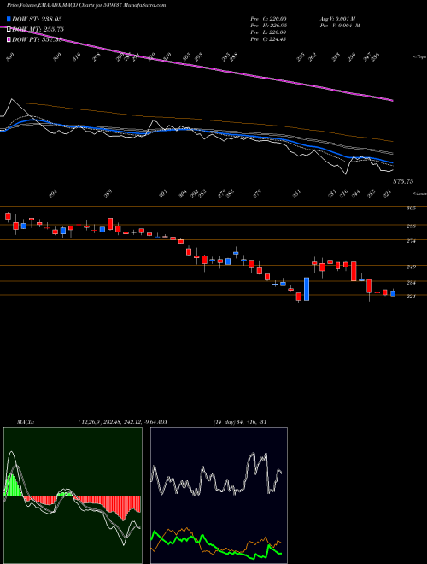The width and height of the screenshot is (427, 564).
Task: Click the Pre V: 0.004 M text
Action: (x=340, y=26)
